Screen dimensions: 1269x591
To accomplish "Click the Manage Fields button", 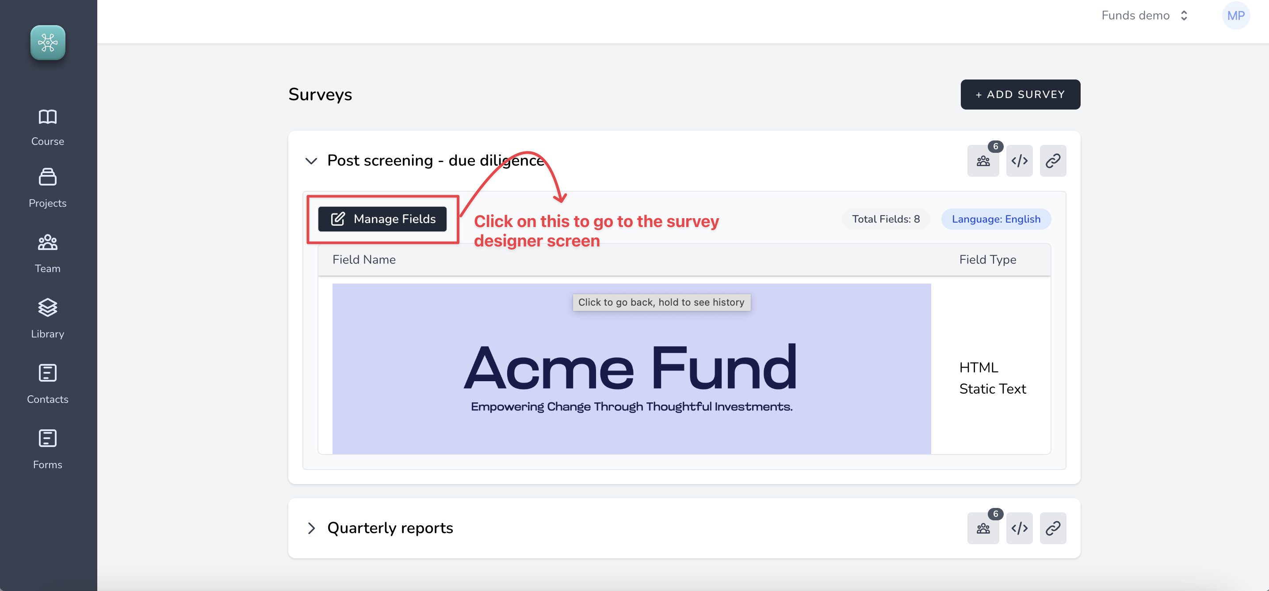I will 382,219.
